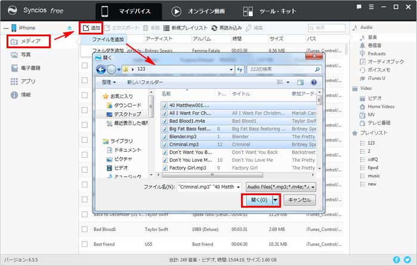Click the Twitter icon in status bar
The height and width of the screenshot is (266, 417).
click(407, 259)
